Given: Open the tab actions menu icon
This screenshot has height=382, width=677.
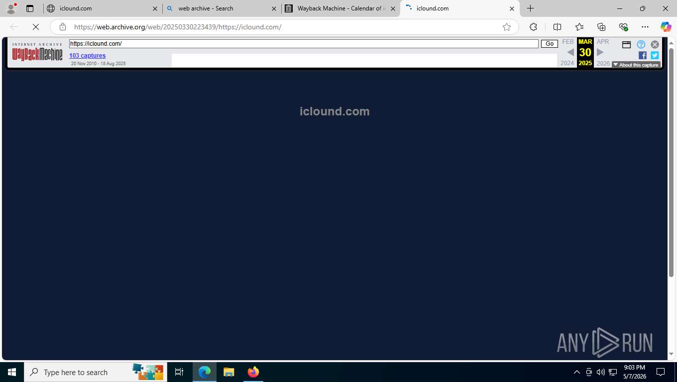Looking at the screenshot, I should click(x=30, y=8).
